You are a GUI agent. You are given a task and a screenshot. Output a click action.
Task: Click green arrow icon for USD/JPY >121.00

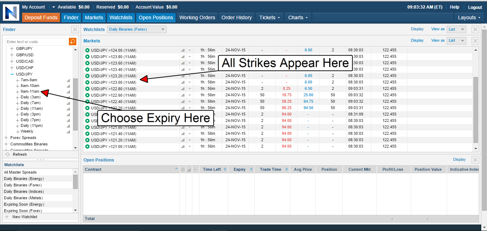point(87,147)
